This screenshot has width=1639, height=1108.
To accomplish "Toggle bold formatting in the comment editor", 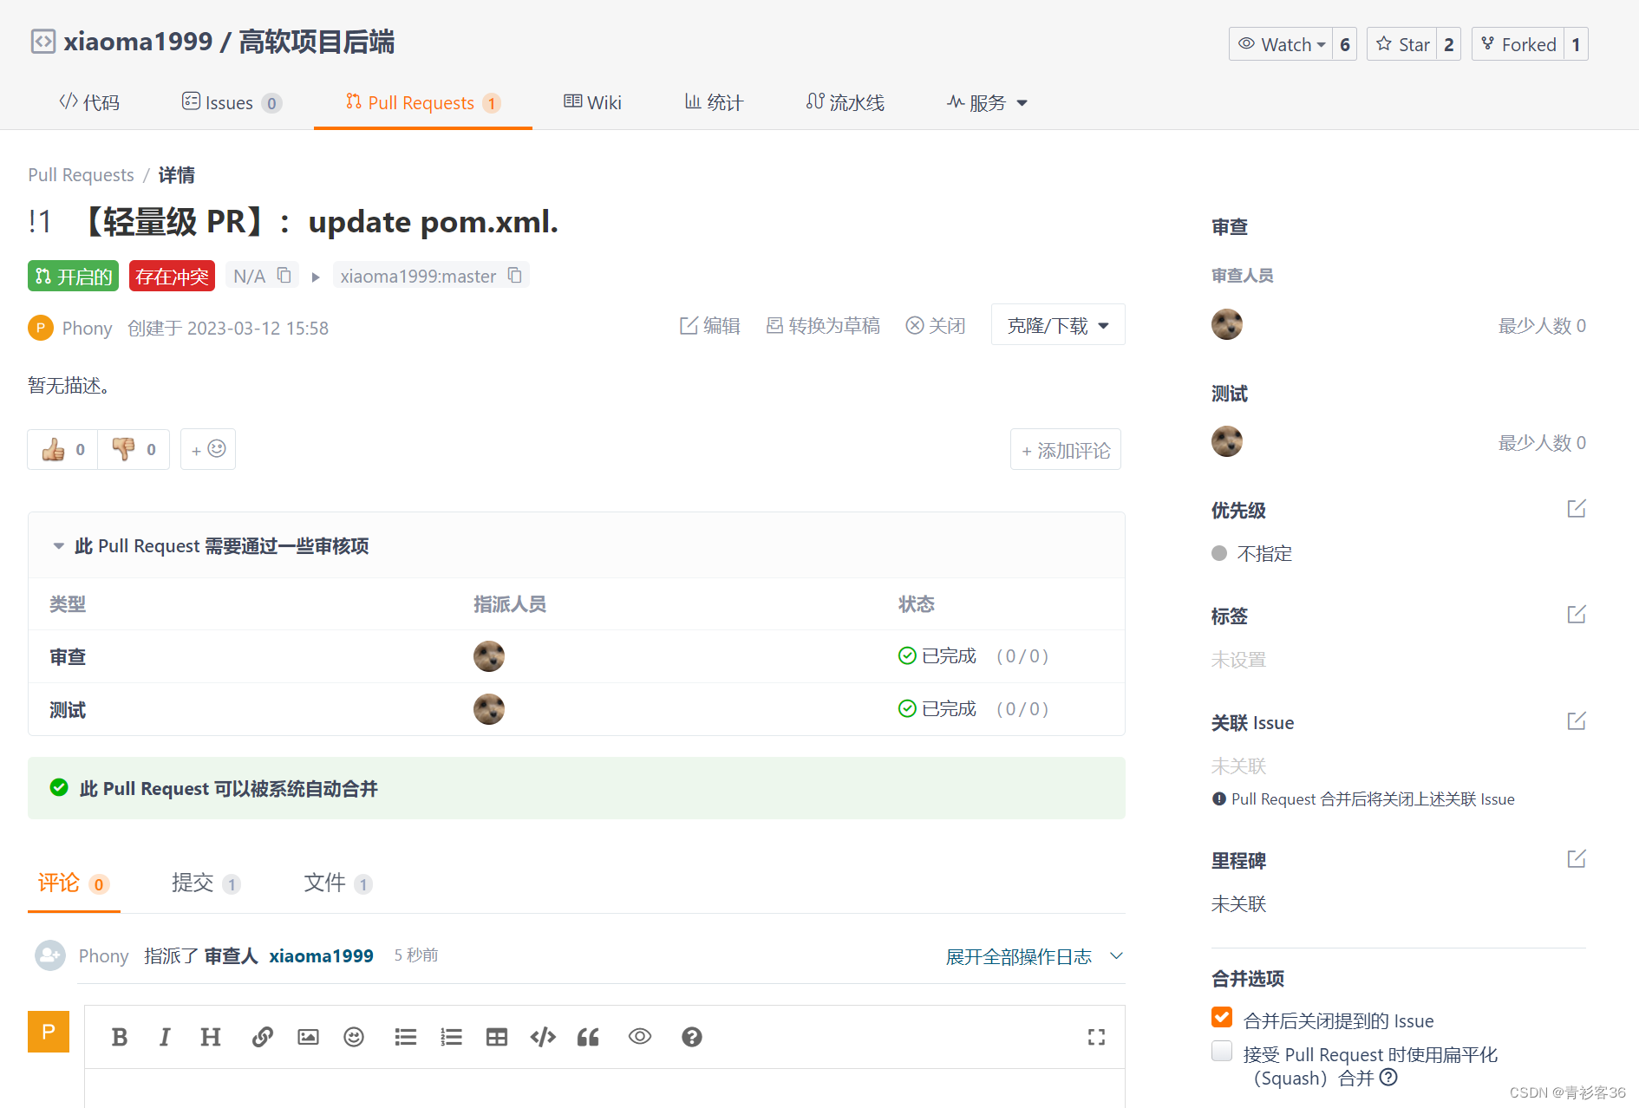I will click(119, 1036).
